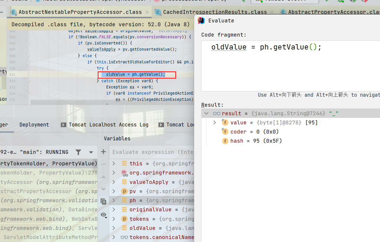Toggle the code fold marker at line 305
The width and height of the screenshot is (380, 242).
coord(29,37)
